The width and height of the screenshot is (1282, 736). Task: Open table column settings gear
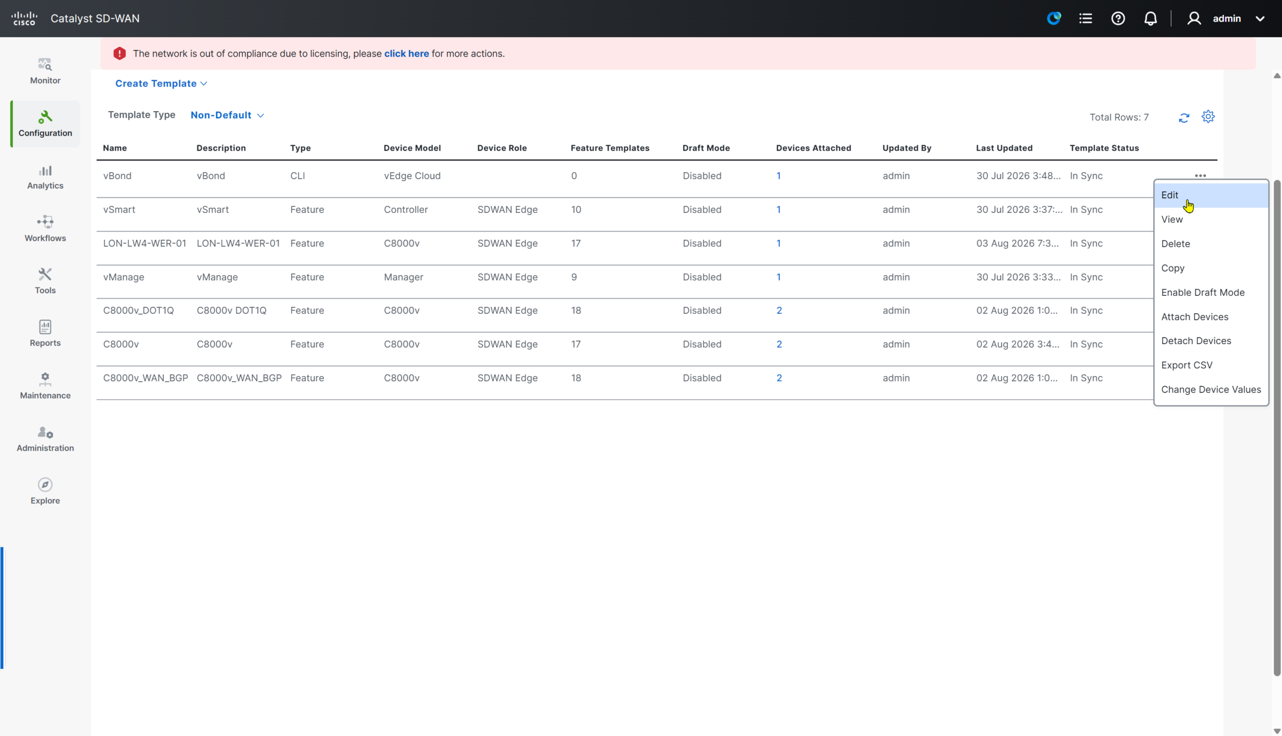1208,117
